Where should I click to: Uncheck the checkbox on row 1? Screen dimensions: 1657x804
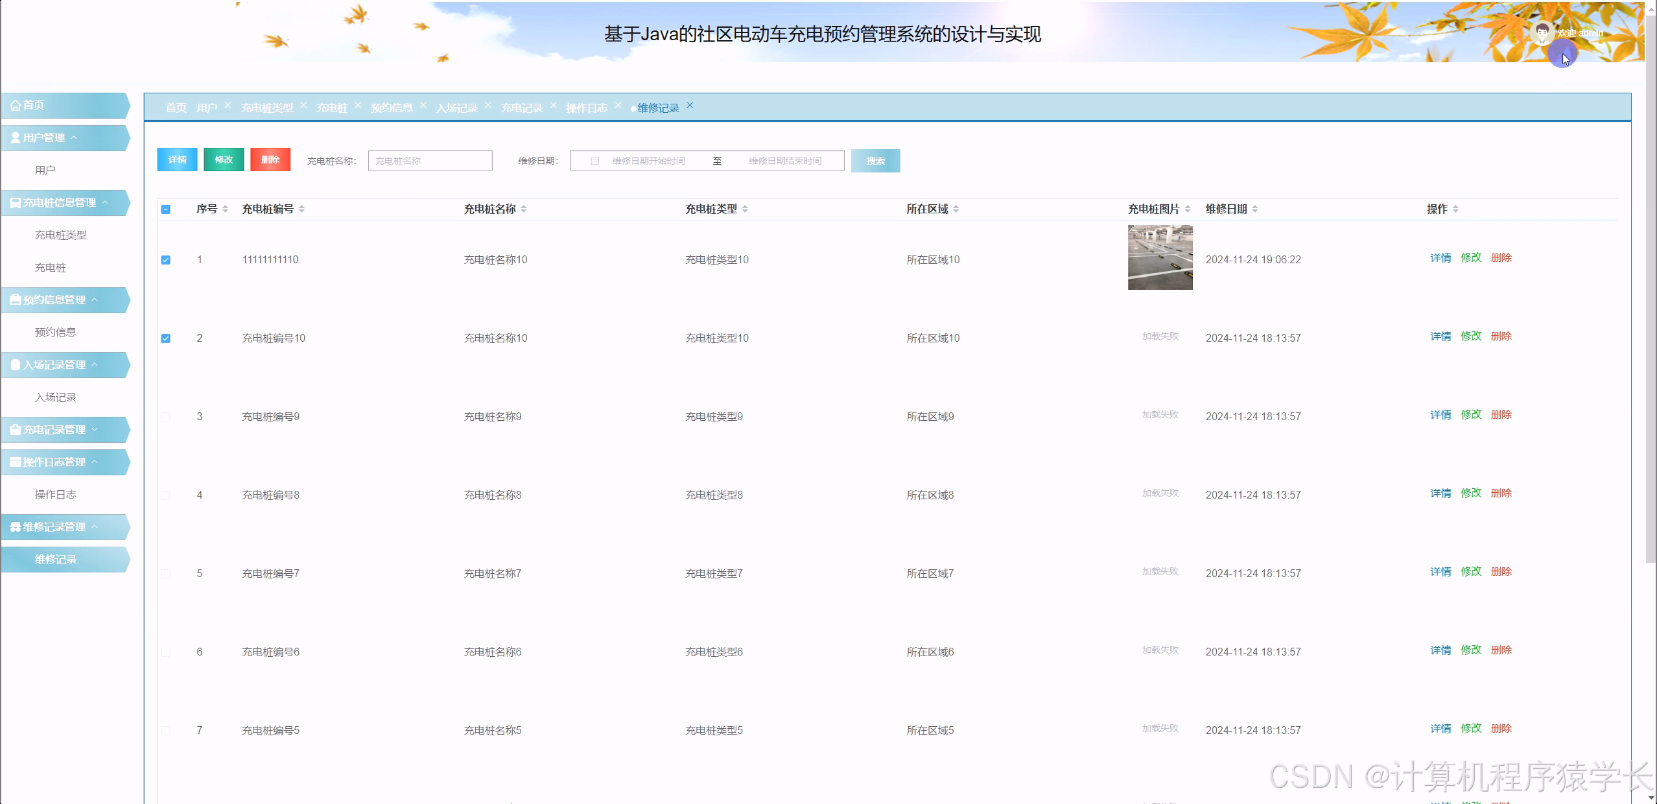tap(166, 259)
